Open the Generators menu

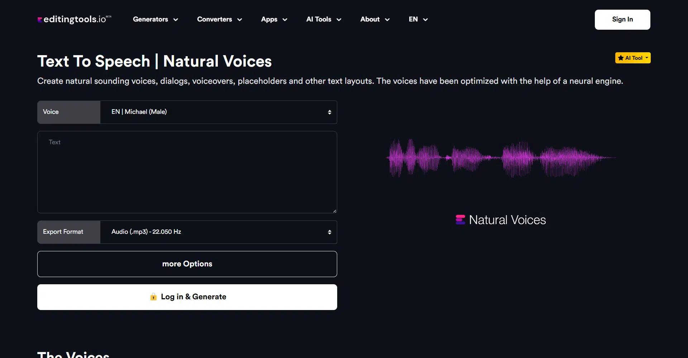point(155,19)
